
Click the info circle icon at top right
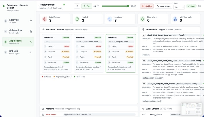pyautogui.click(x=199, y=6)
